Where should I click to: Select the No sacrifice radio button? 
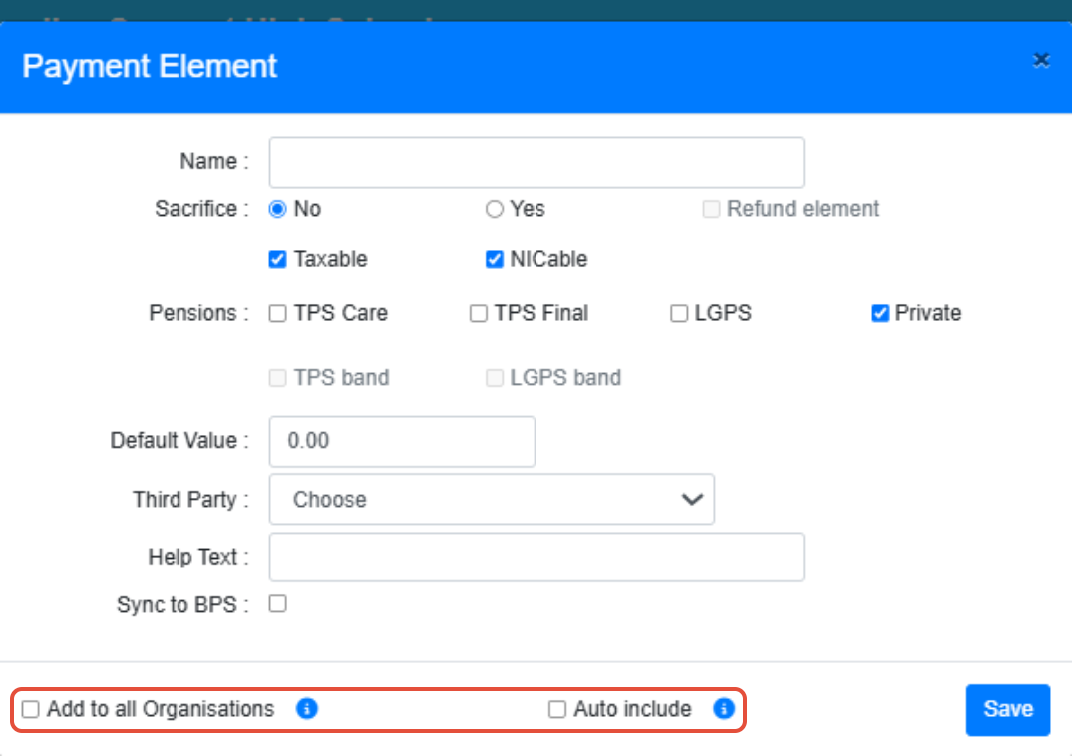[278, 209]
